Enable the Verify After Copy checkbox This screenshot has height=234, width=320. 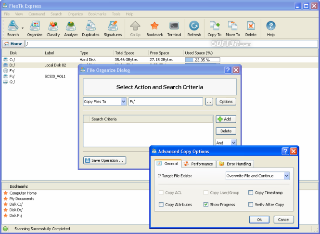(251, 205)
